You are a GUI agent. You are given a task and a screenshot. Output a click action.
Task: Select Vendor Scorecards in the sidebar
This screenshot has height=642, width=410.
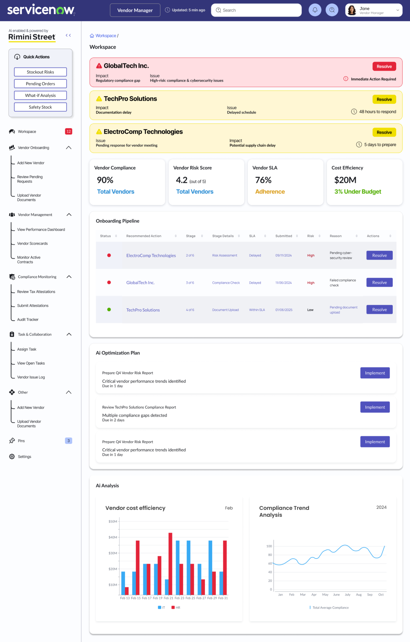click(33, 243)
